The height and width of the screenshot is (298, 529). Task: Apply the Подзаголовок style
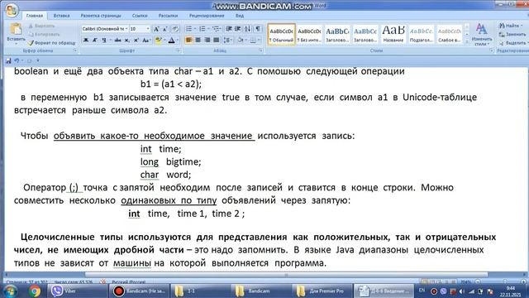422,34
